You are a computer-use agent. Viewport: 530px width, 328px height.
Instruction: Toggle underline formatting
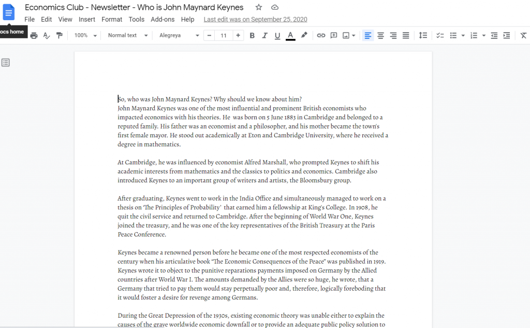[277, 36]
